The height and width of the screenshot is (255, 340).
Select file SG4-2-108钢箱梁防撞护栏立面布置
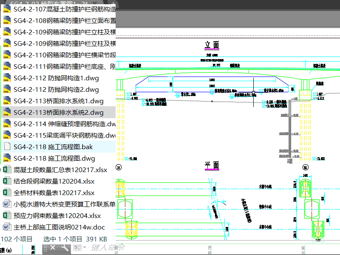[x=59, y=20]
